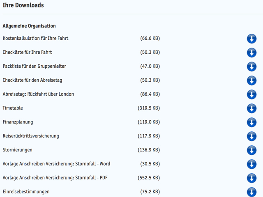Download the Stornofall - Word template icon
Screen dimensions: 263x197
(251, 164)
